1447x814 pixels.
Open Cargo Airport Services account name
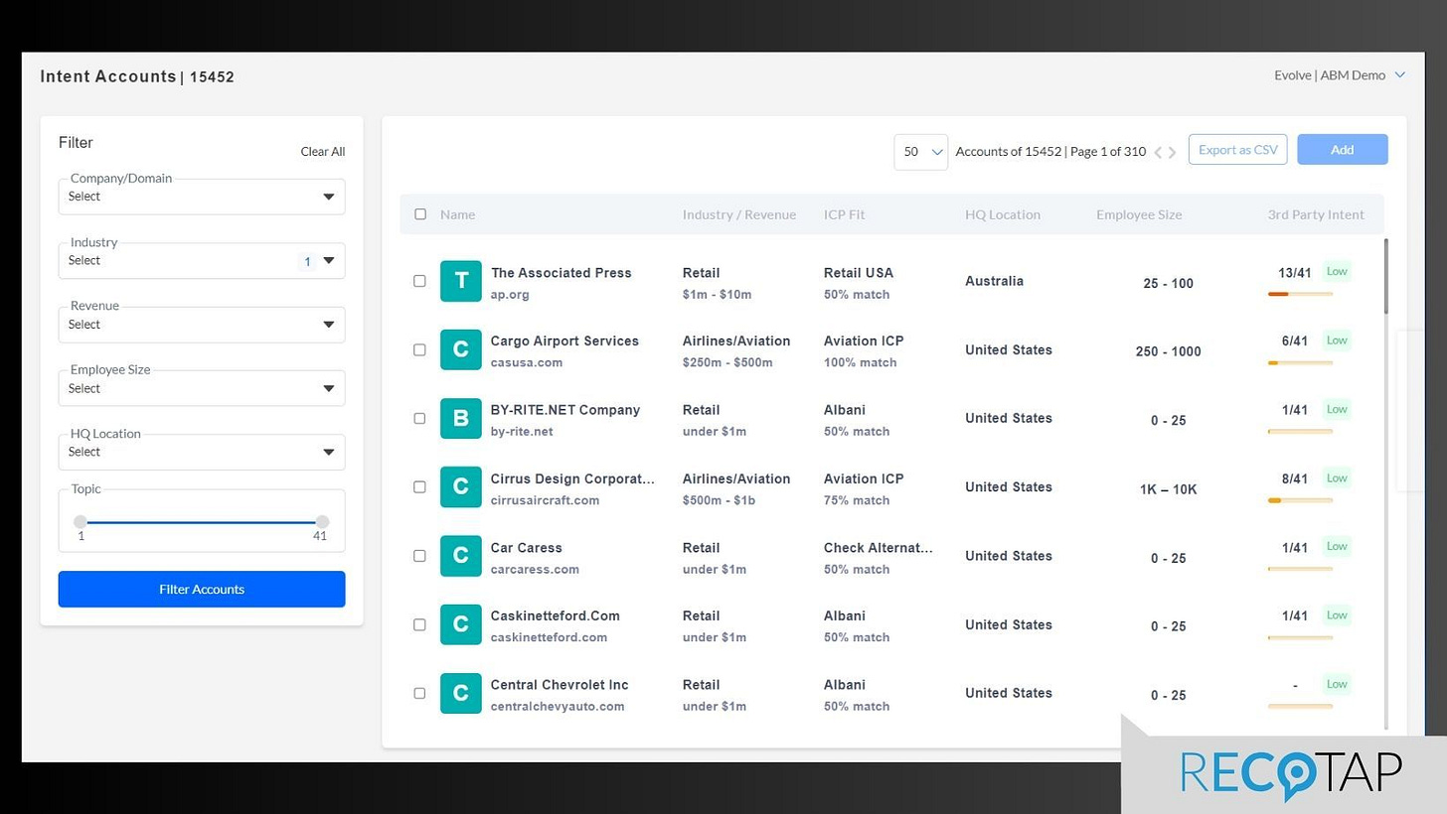click(x=564, y=341)
